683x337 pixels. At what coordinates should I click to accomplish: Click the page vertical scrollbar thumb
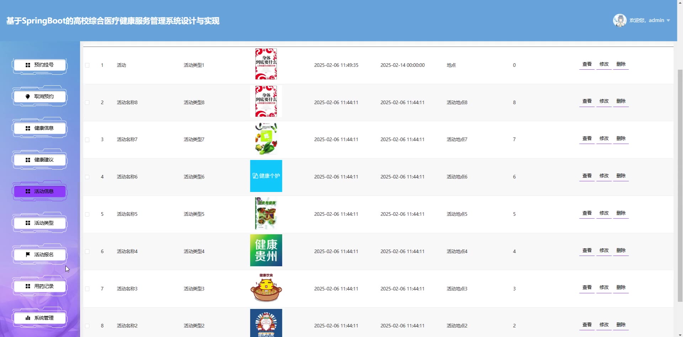pyautogui.click(x=680, y=185)
